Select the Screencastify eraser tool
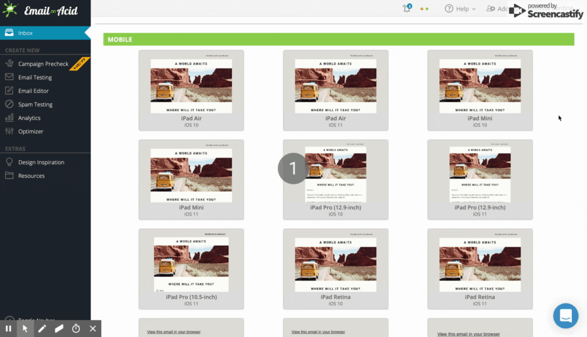Image resolution: width=587 pixels, height=337 pixels. (x=59, y=328)
